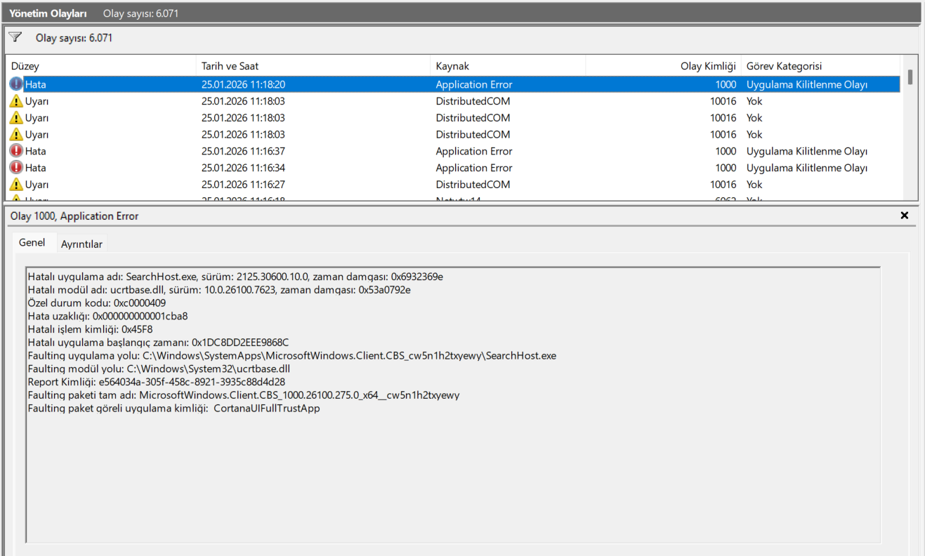Close the Olay 1000 details pane
925x556 pixels.
[x=904, y=216]
